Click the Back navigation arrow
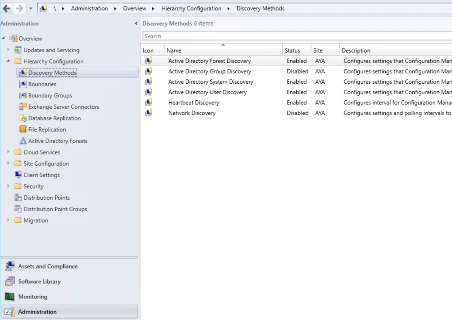 pos(6,8)
